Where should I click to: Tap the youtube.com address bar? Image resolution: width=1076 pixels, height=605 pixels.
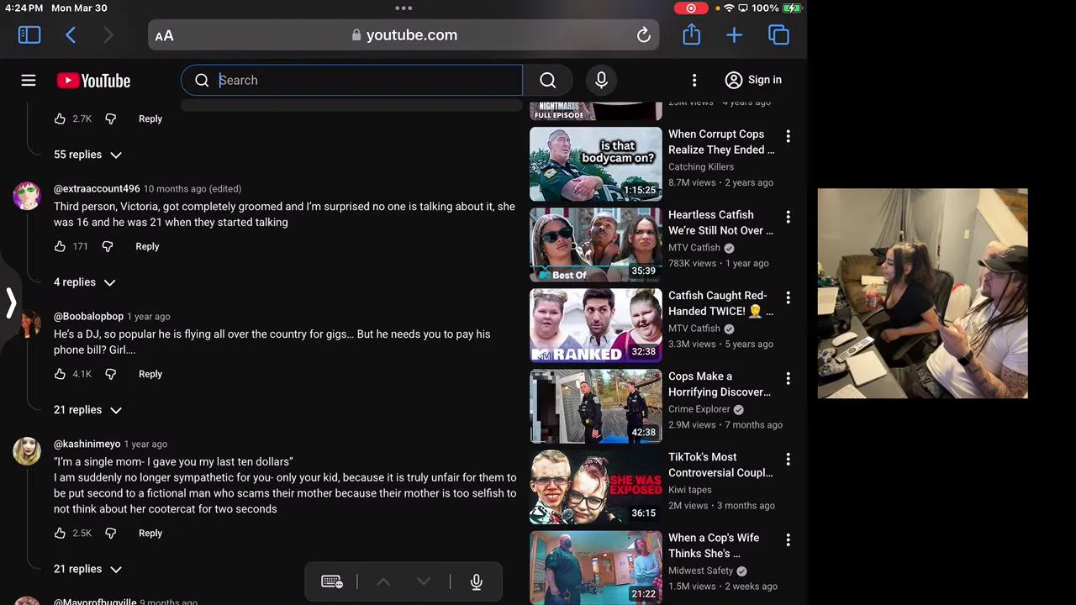[403, 35]
